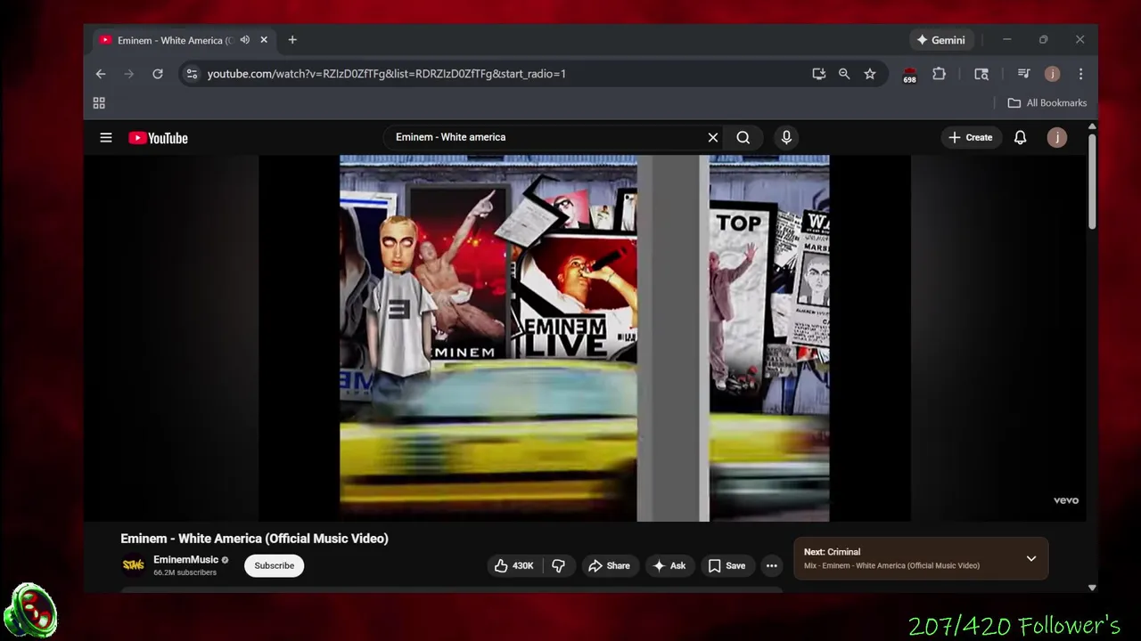
Task: Click the video player area
Action: point(585,338)
